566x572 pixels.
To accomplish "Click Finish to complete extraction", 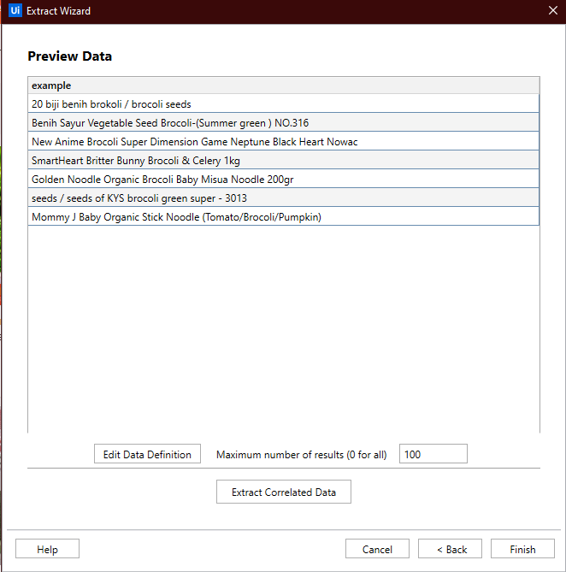I will click(x=522, y=549).
